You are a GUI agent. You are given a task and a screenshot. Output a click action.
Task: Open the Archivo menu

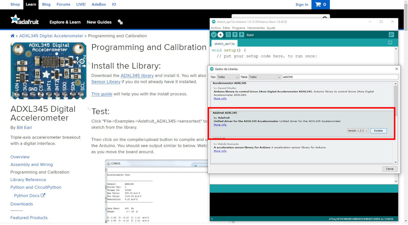(216, 28)
